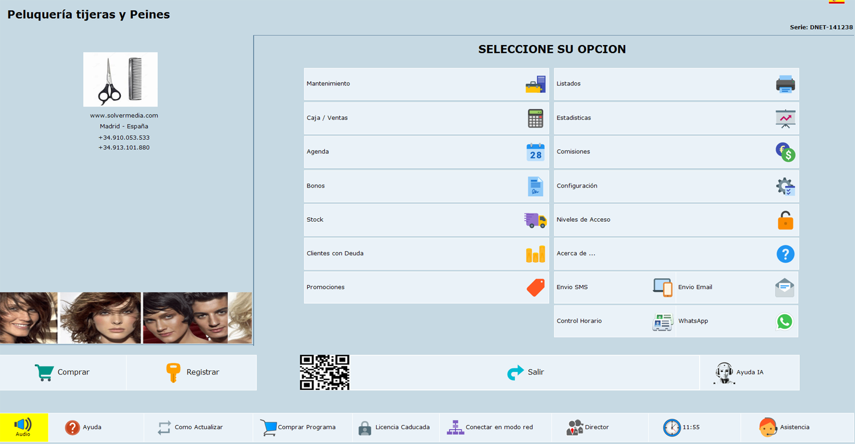The height and width of the screenshot is (444, 855).
Task: Click the Mantenimiento toolbox icon
Action: tap(535, 84)
